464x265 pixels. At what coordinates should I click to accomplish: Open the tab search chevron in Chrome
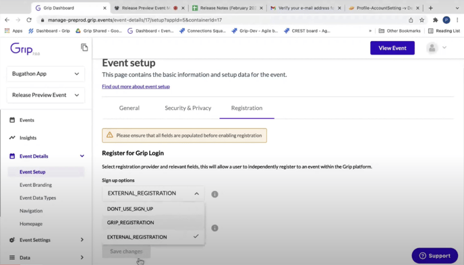(x=457, y=8)
